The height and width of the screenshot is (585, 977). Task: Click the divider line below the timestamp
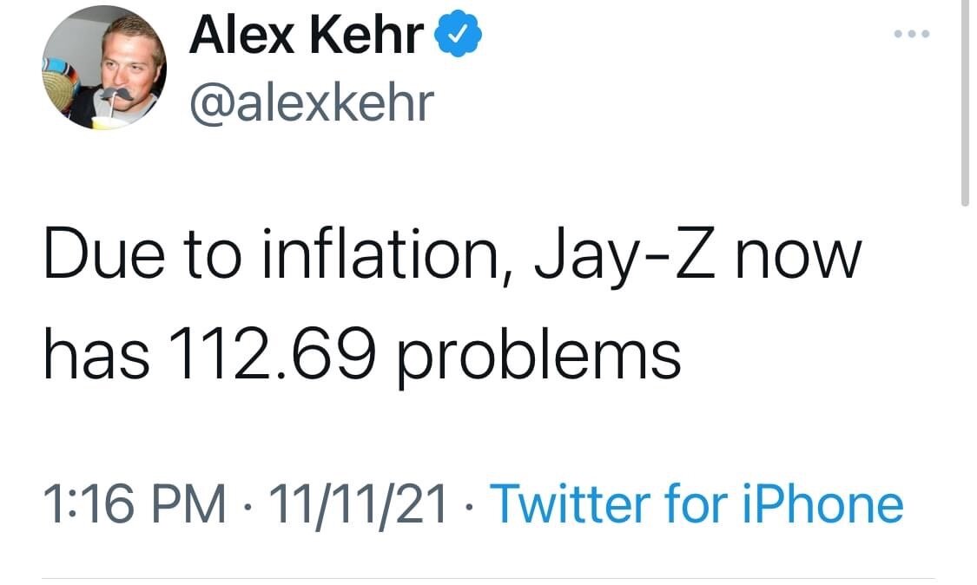pos(488,577)
